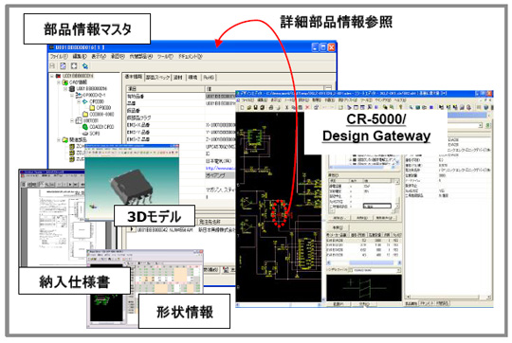Image resolution: width=512 pixels, height=343 pixels.
Task: Click the full-screen square icon in parts master toolbar
Action: click(x=74, y=66)
